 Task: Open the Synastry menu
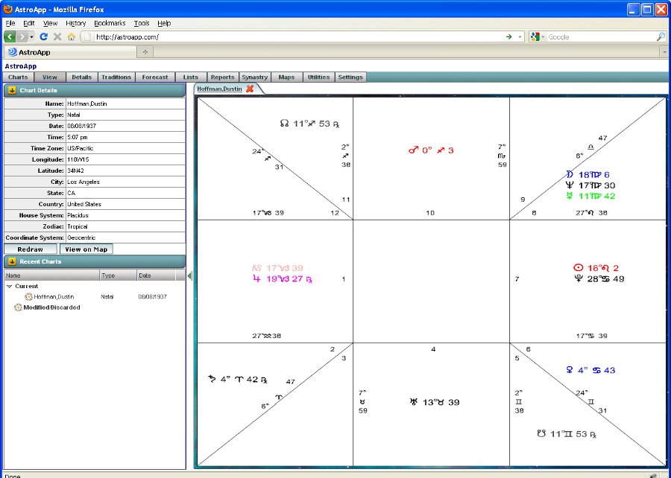tap(255, 77)
